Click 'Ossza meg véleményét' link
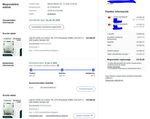 114,80
